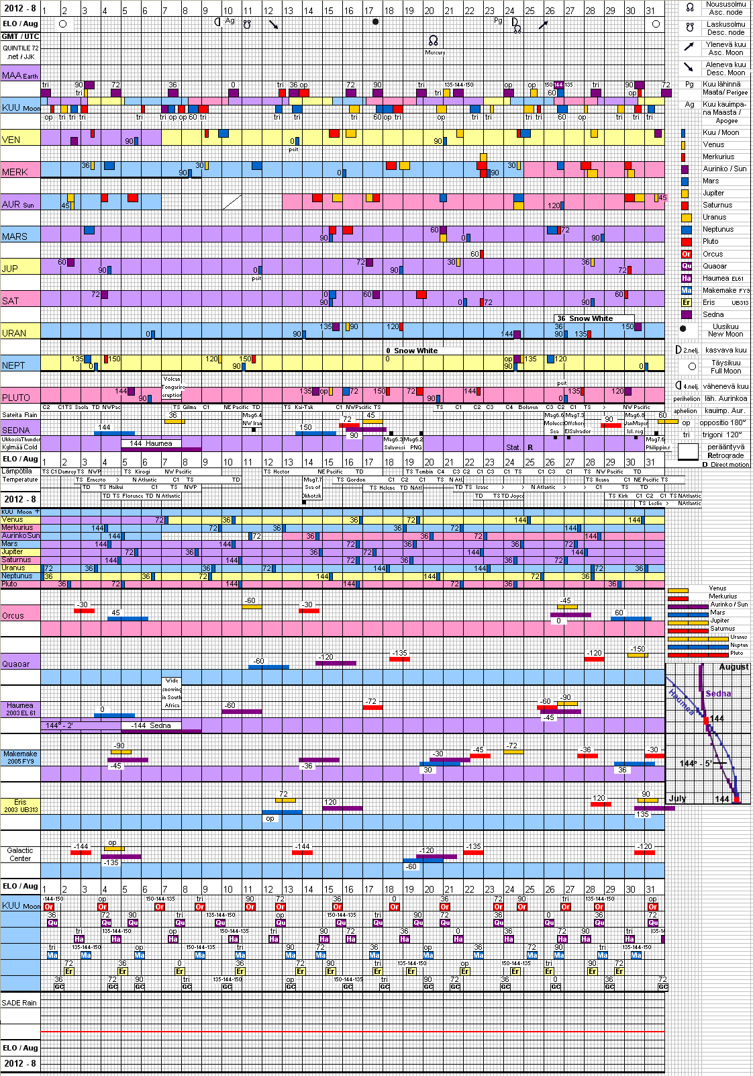Pick the red Pluto swatch in the legend

[686, 242]
